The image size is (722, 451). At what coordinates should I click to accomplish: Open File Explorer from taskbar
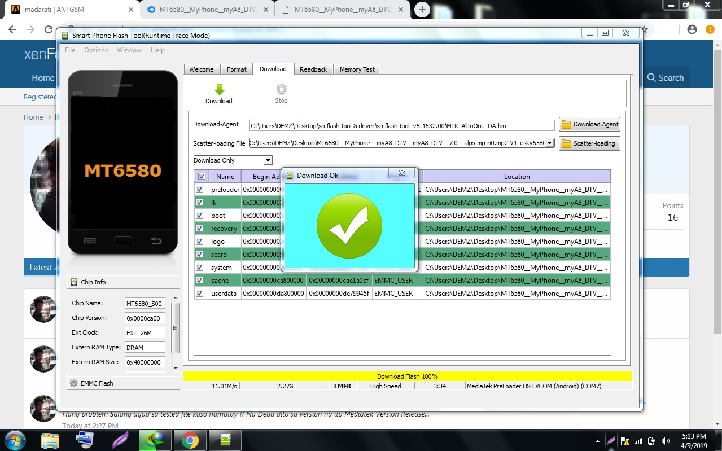click(50, 440)
